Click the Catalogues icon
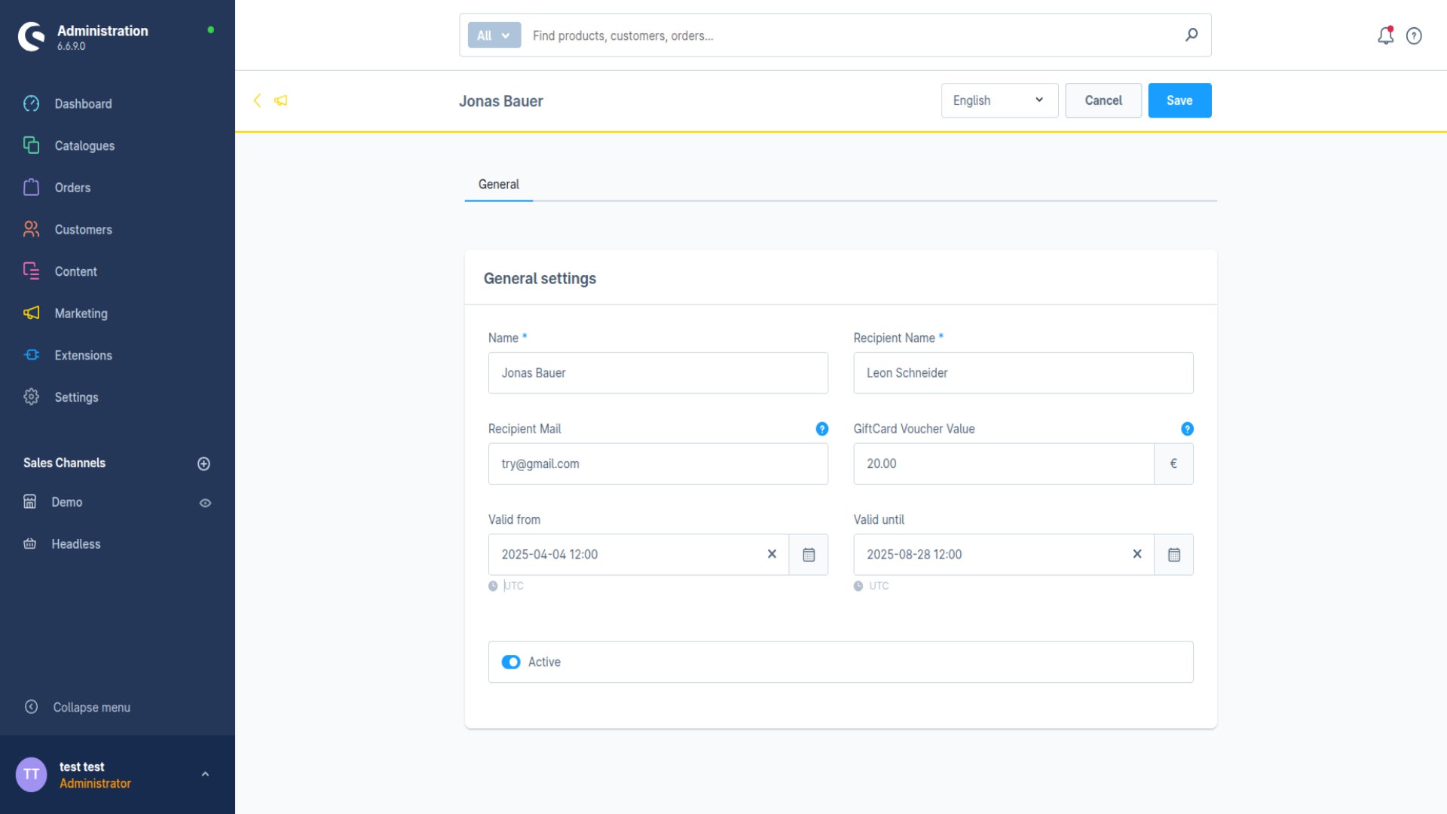 tap(31, 145)
